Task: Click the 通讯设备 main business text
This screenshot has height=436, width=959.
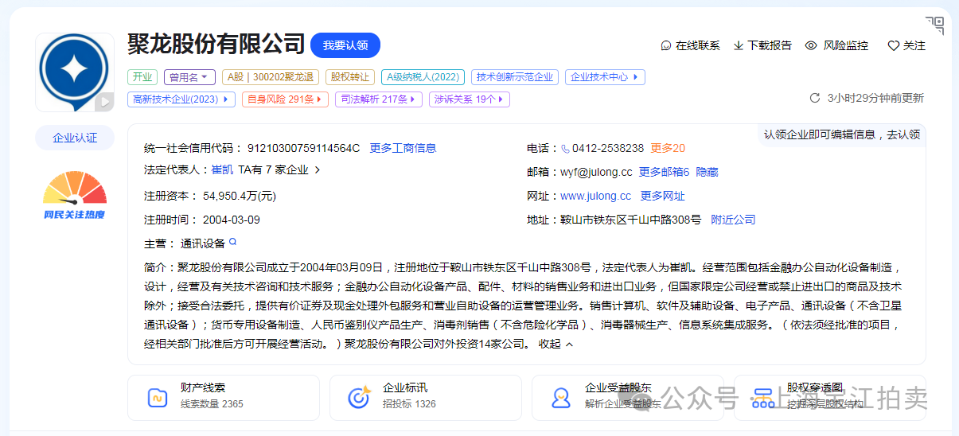Action: click(x=203, y=243)
